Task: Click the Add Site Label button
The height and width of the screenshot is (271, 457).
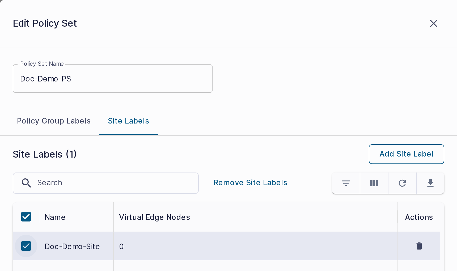Action: (x=407, y=154)
